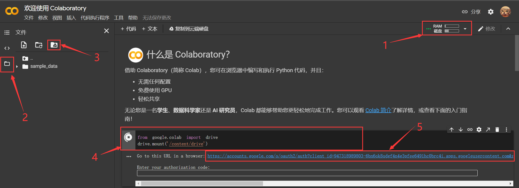519x188 pixels.
Task: Open the table of contents sidebar icon
Action: click(x=7, y=33)
